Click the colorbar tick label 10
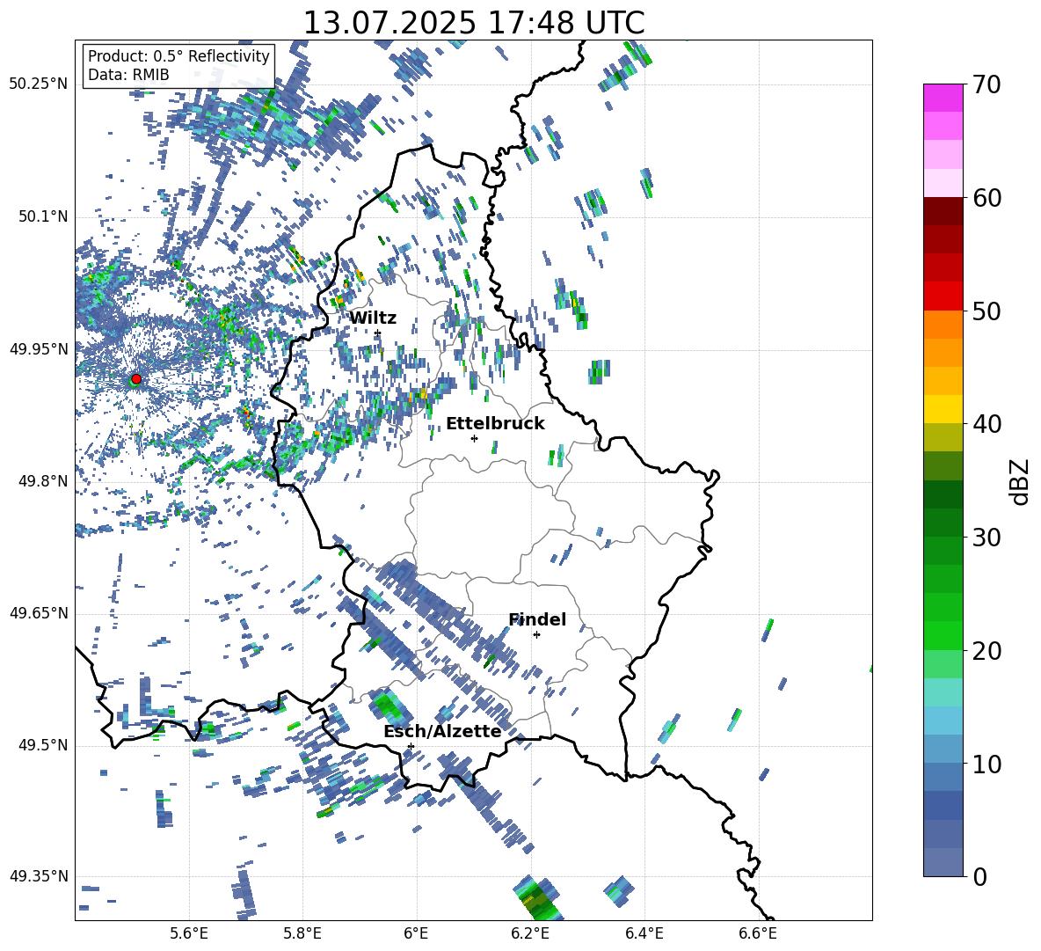The height and width of the screenshot is (951, 1041). [986, 764]
